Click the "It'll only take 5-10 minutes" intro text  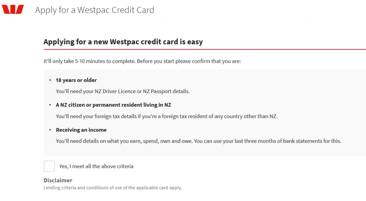[142, 61]
